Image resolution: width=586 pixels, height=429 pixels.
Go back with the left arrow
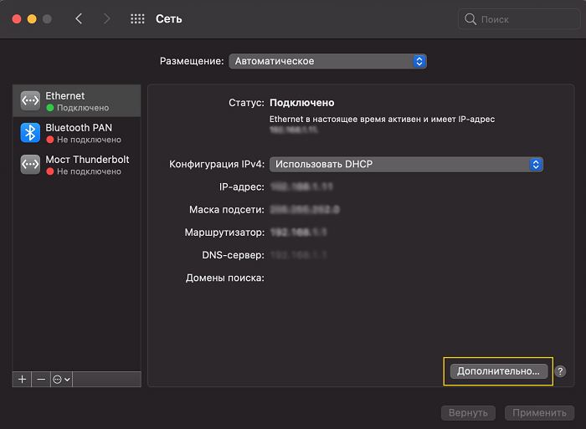pos(79,18)
